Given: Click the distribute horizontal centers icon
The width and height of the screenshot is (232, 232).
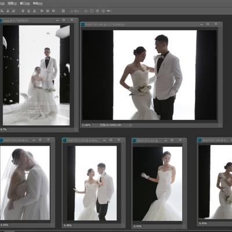Looking at the screenshot, I should pyautogui.click(x=48, y=11).
